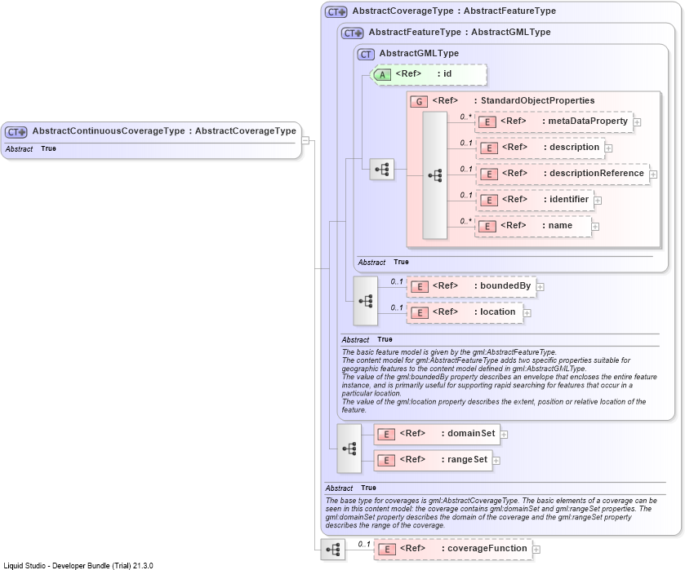Select the 'AbstractCoverageType : AbstractFeatureType' header
Screen dimensions: 685x570
tap(454, 11)
